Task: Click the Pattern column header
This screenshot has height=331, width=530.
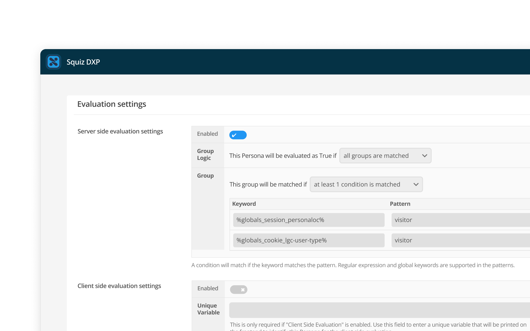Action: [400, 204]
